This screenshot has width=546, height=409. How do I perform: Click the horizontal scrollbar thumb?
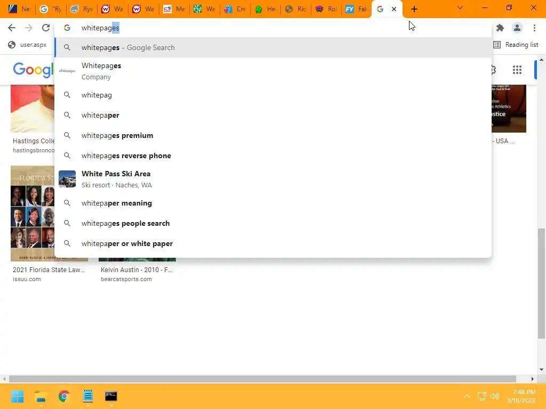(262, 379)
